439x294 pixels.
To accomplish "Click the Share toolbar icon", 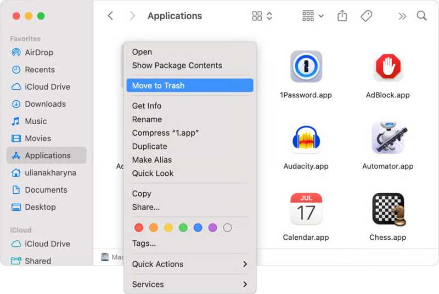I will tap(342, 16).
